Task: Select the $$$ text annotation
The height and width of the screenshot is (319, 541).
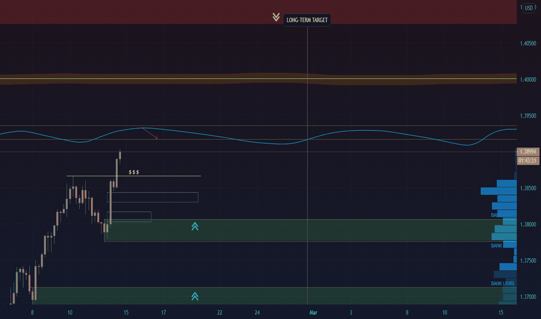Action: pyautogui.click(x=134, y=172)
